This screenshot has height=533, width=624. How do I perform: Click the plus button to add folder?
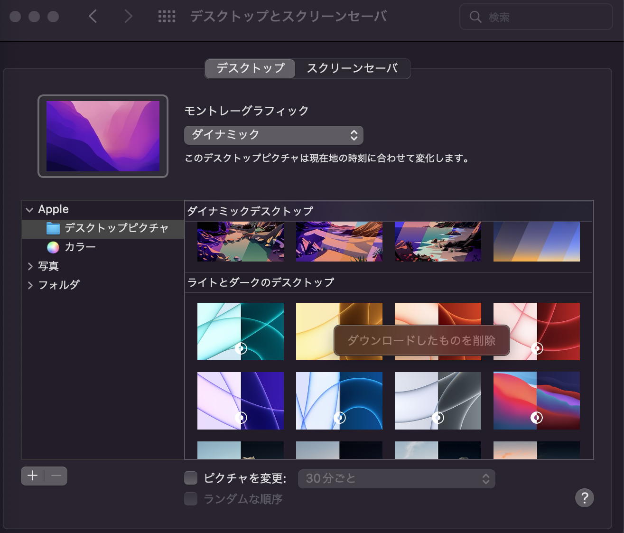pyautogui.click(x=33, y=476)
